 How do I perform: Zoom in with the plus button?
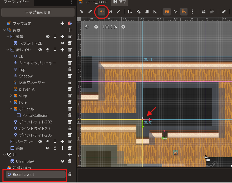tap(123, 27)
